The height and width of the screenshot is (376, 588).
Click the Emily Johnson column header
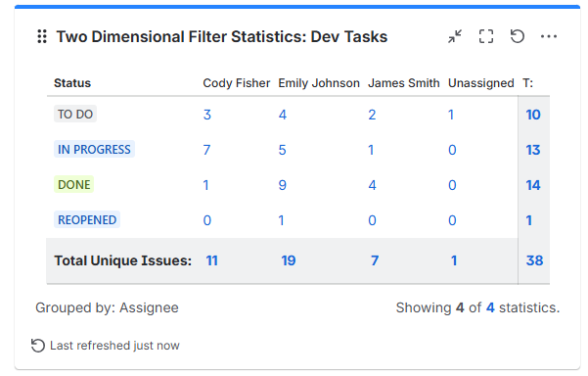[x=319, y=83]
